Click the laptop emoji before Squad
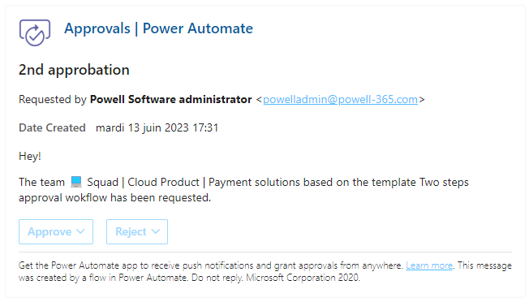Screen dimensions: 529x302 [x=76, y=182]
